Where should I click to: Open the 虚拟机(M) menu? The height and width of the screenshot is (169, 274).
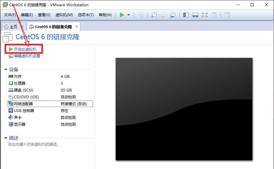coord(64,15)
